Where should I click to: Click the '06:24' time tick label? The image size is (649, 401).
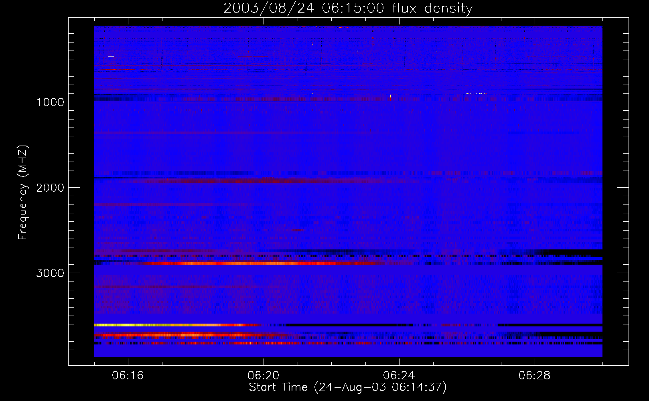(399, 376)
